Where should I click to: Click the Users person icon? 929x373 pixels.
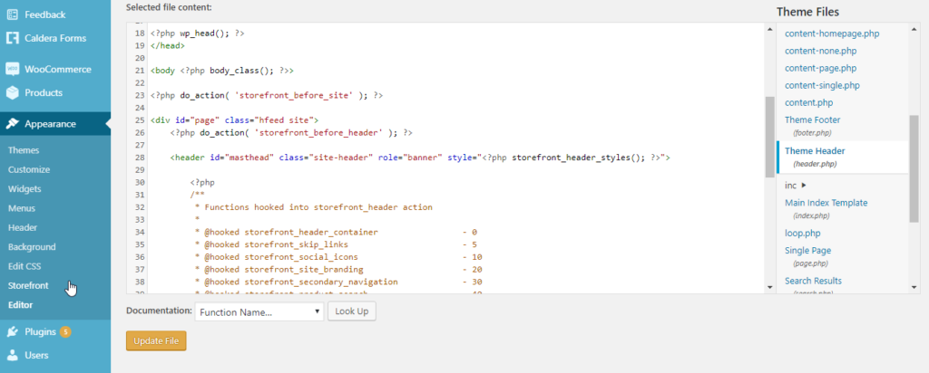point(12,355)
